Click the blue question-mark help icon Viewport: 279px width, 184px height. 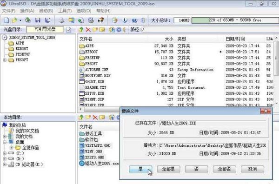click(x=134, y=20)
